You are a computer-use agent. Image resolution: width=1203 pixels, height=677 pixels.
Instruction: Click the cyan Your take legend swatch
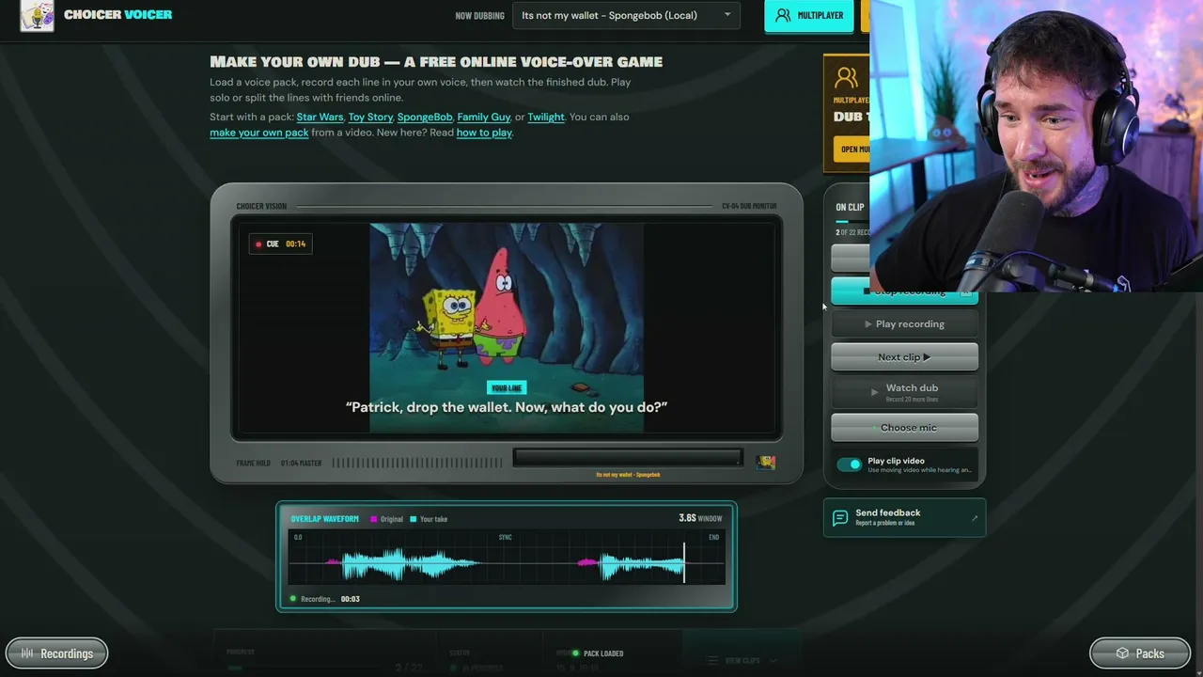tap(414, 519)
